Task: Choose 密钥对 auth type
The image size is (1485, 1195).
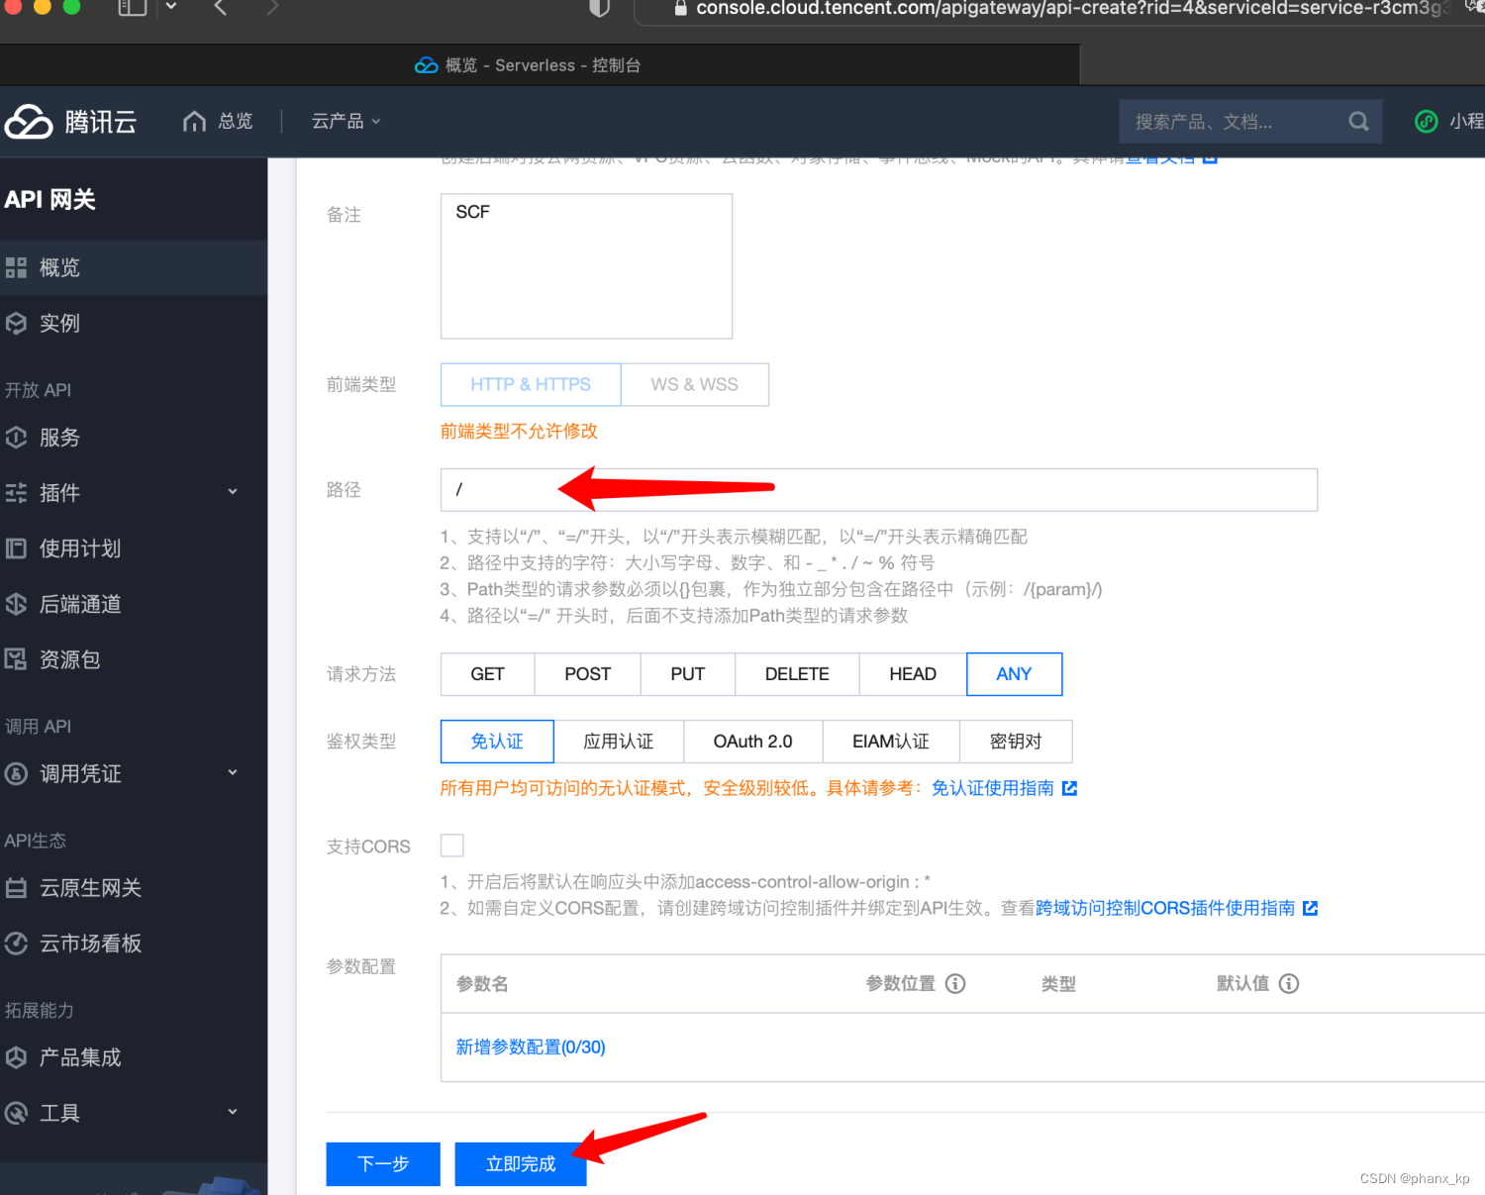Action: 1016,742
